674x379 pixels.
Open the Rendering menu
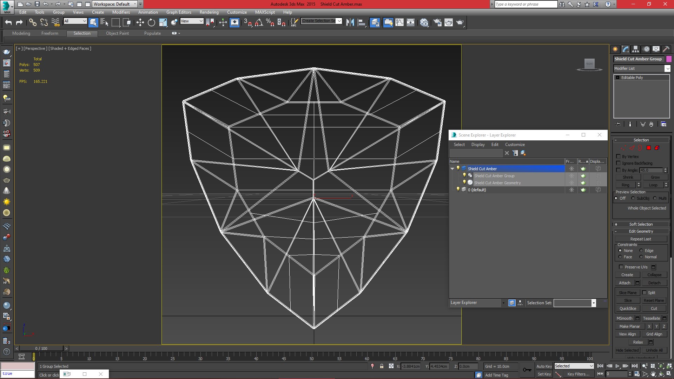point(209,12)
